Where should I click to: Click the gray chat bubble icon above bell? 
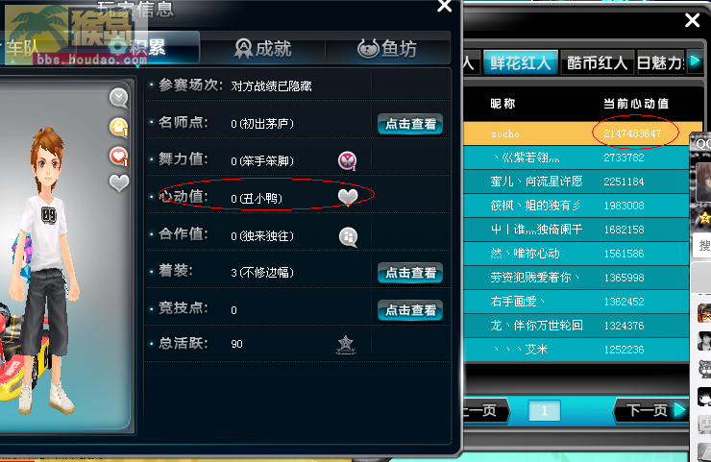click(119, 98)
